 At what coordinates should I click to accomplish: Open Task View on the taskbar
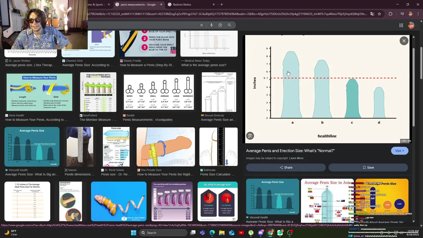[x=193, y=233]
